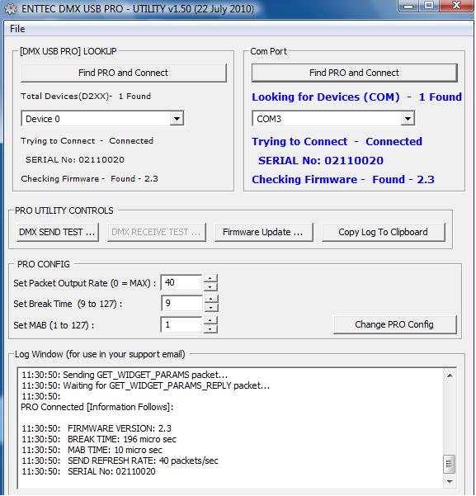The width and height of the screenshot is (476, 496).
Task: Click 'Looking for Devices (COM) - 1 Found'
Action: point(356,97)
